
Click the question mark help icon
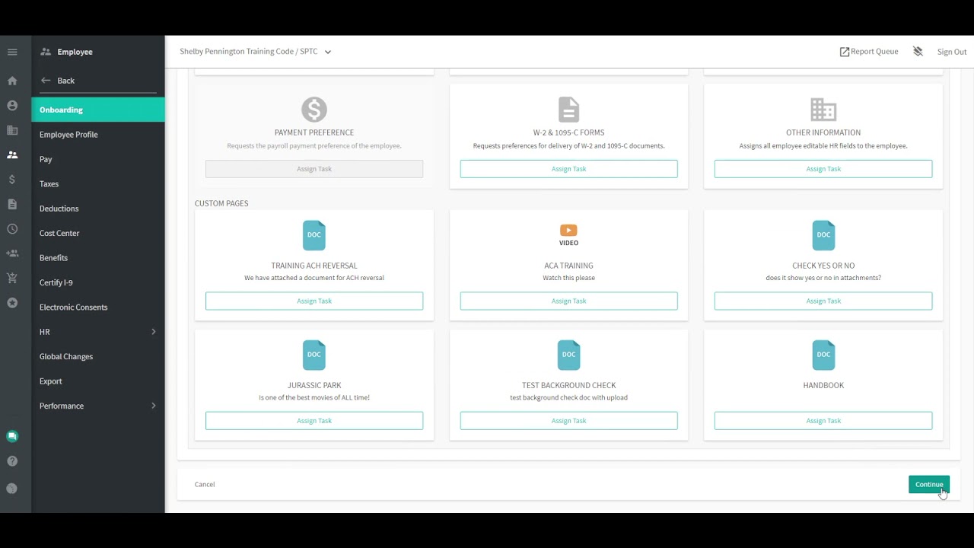click(12, 461)
